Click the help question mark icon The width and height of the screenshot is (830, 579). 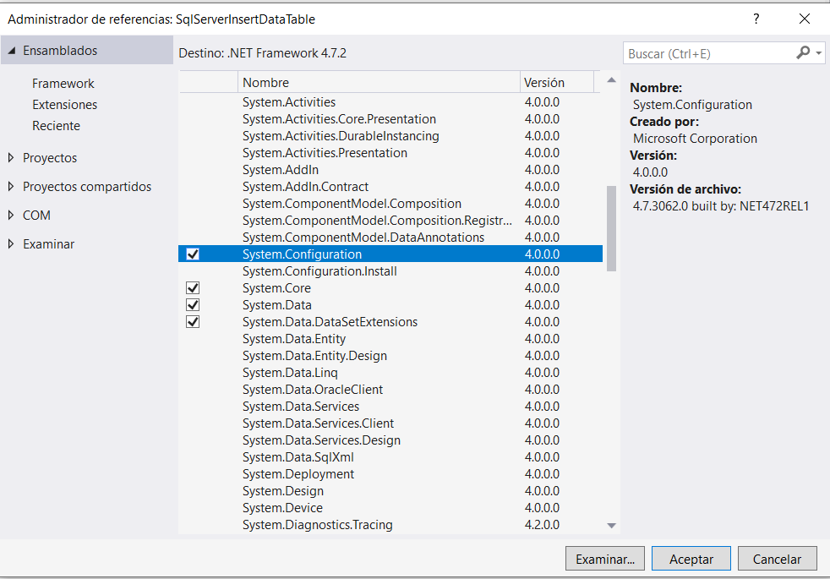[756, 19]
